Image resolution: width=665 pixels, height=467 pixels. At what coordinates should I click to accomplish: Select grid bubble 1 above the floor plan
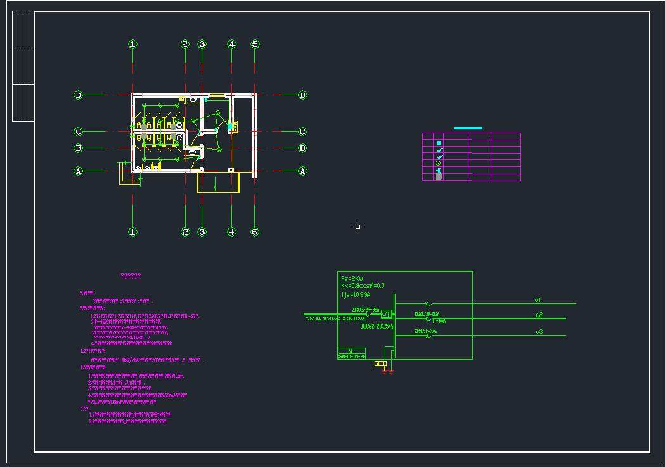click(x=132, y=44)
